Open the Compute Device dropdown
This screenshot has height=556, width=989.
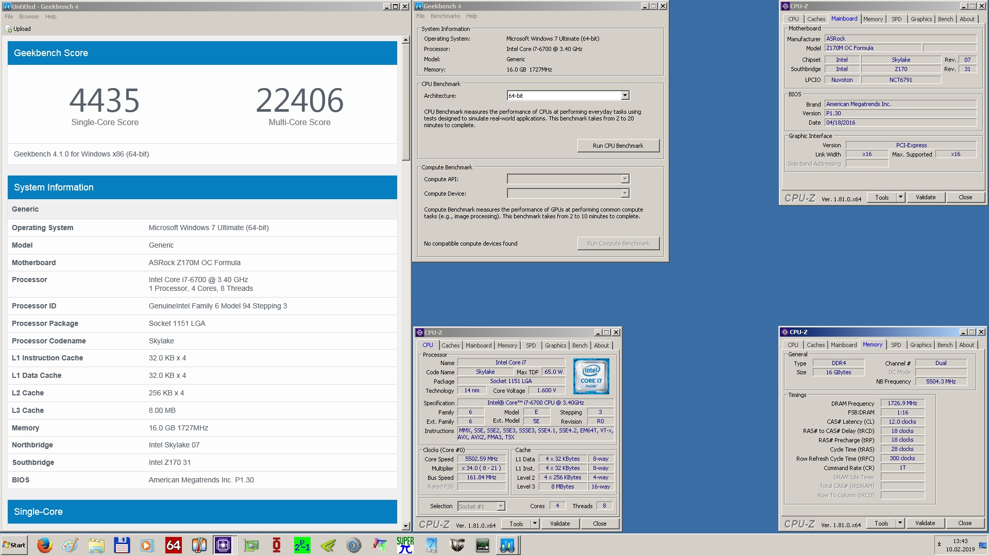pyautogui.click(x=625, y=194)
